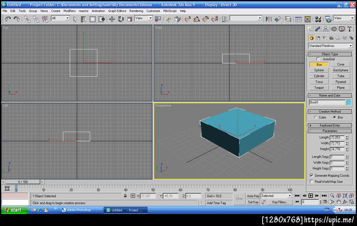357x226 pixels.
Task: Enable the AutoGrid checkbox
Action: [x=318, y=59]
